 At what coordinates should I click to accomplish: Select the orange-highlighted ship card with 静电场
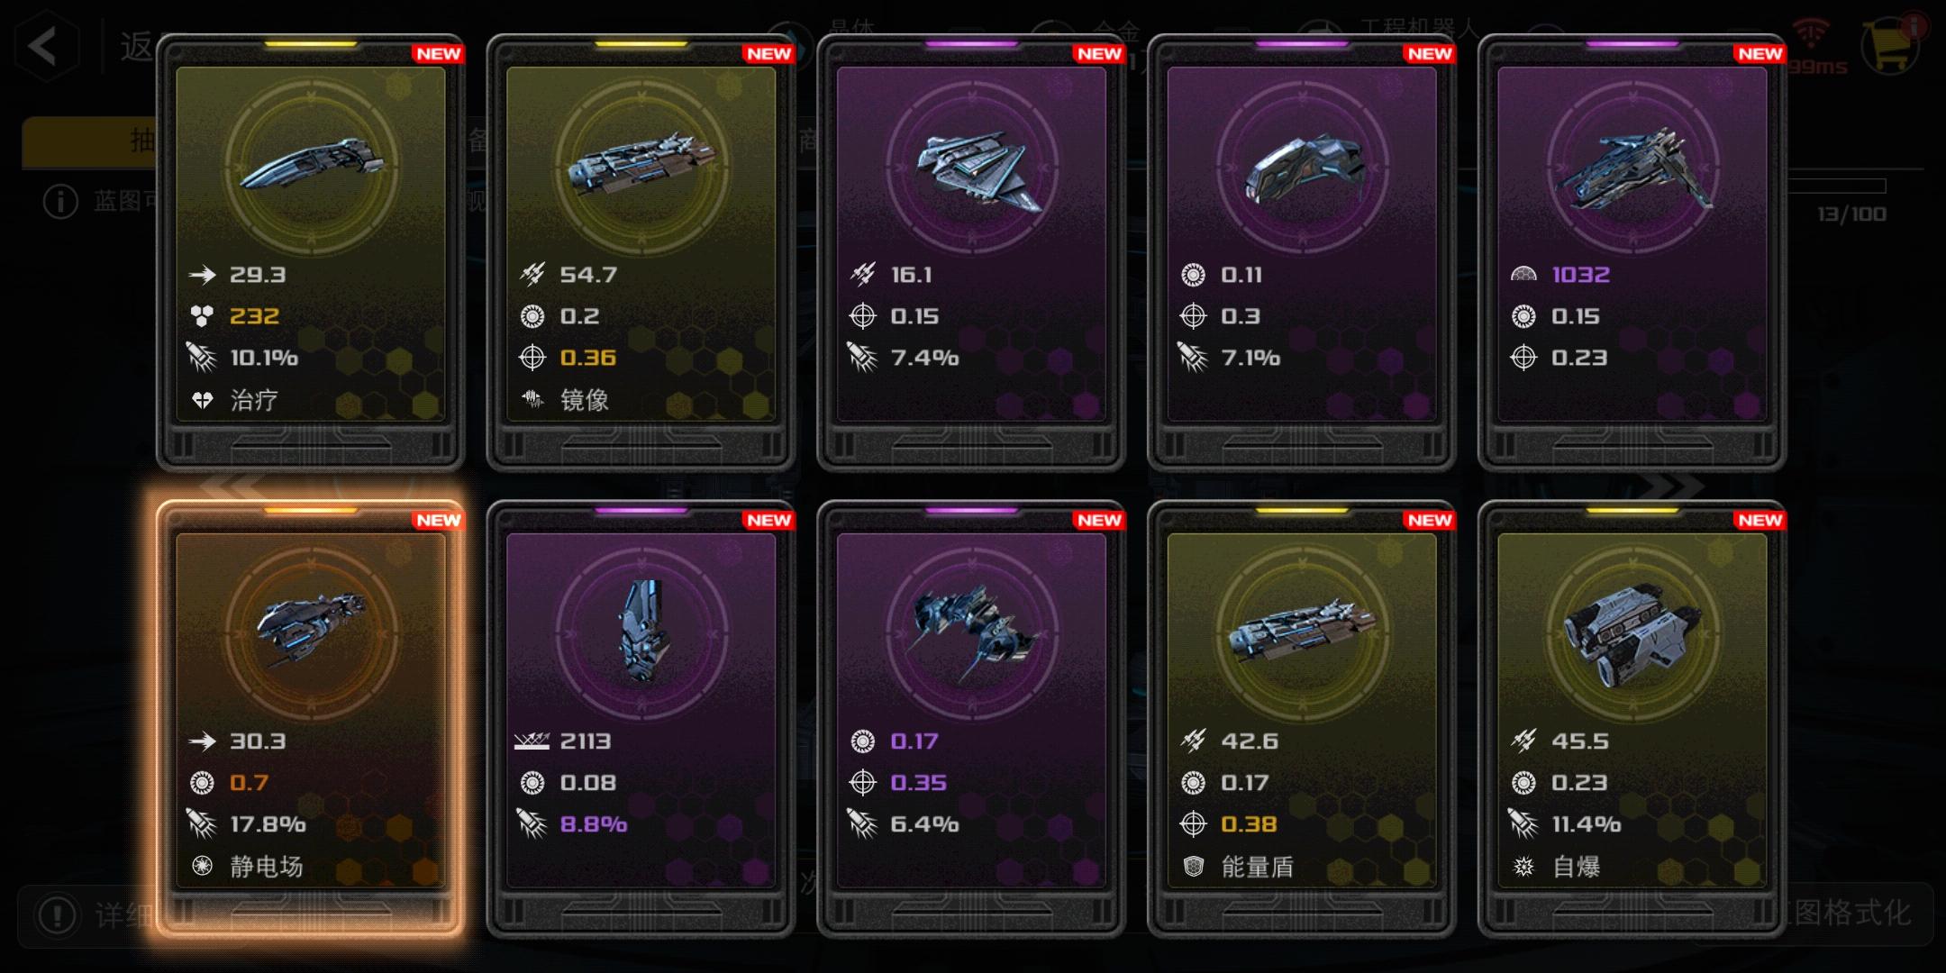pos(310,719)
